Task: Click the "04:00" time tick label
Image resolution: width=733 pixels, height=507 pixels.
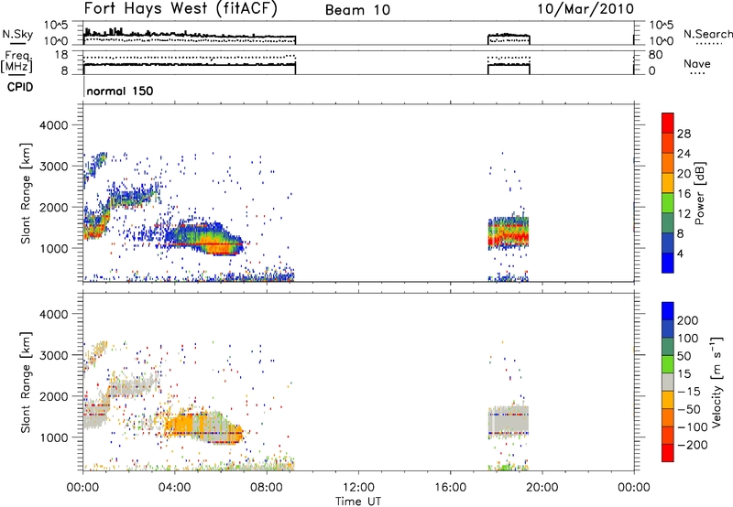Action: [175, 488]
